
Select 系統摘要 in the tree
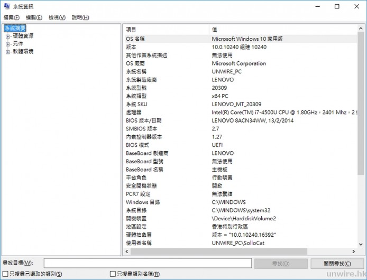coord(15,28)
